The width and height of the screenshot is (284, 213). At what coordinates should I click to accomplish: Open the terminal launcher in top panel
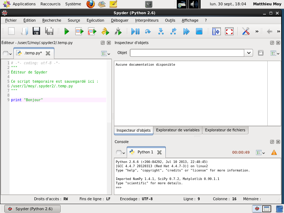[x=149, y=4]
